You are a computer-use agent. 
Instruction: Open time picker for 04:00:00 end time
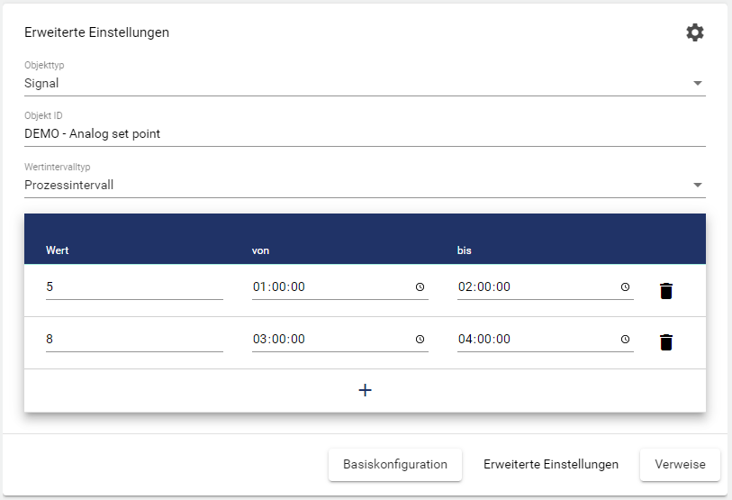click(625, 340)
